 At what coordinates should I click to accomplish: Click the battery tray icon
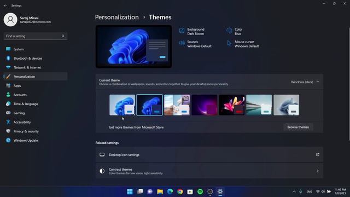329,192
